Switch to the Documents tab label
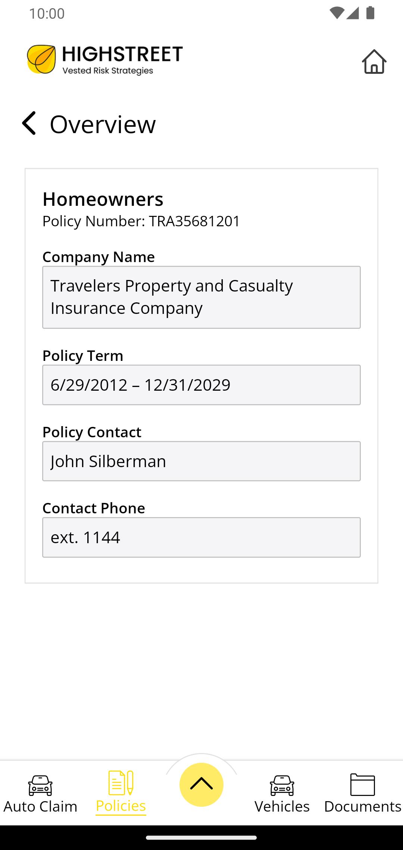The height and width of the screenshot is (850, 403). point(363,806)
